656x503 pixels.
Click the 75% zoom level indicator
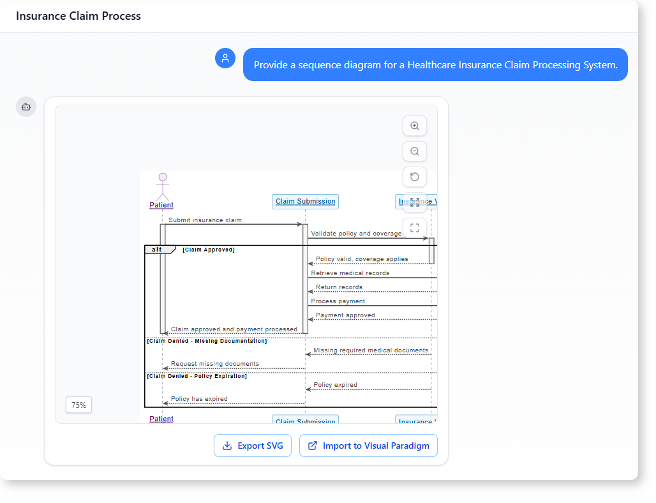pyautogui.click(x=78, y=405)
